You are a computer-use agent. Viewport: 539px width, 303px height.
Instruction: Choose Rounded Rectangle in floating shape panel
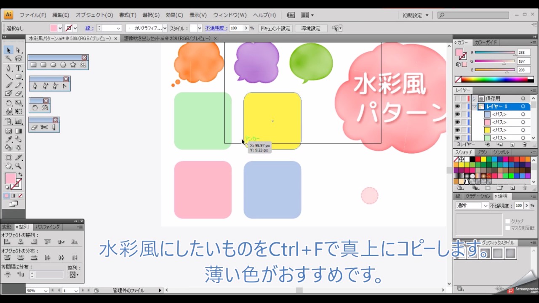(x=43, y=65)
